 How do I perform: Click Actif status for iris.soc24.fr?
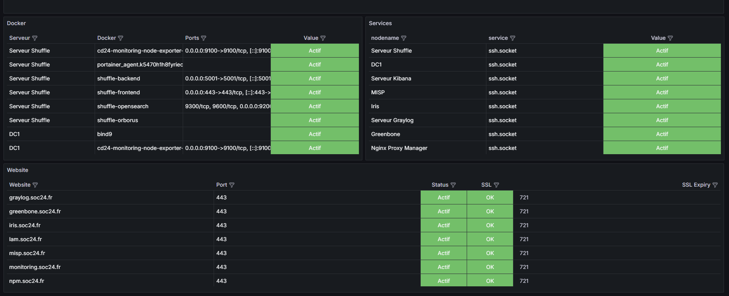[x=444, y=225]
